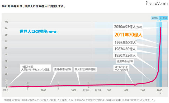Click the 1000 label on the x-axis
Viewport: 169px width, 103px height.
[126, 90]
